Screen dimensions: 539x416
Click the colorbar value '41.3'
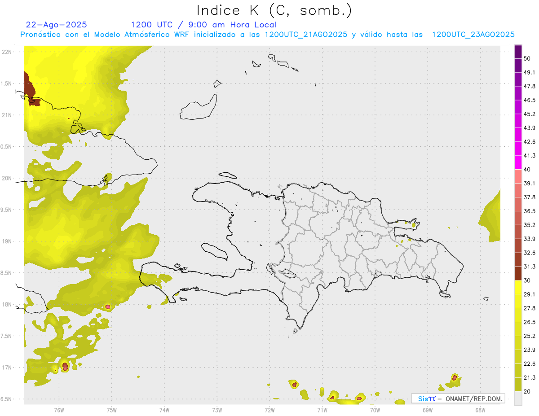530,156
